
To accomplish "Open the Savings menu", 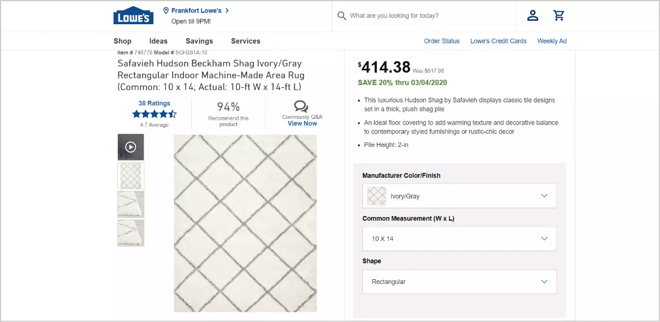I will coord(200,41).
